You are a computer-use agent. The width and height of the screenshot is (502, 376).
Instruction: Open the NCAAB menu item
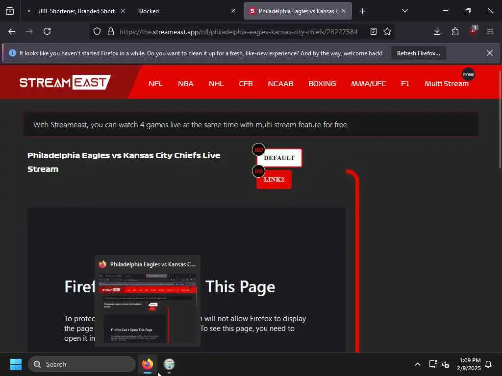[280, 84]
